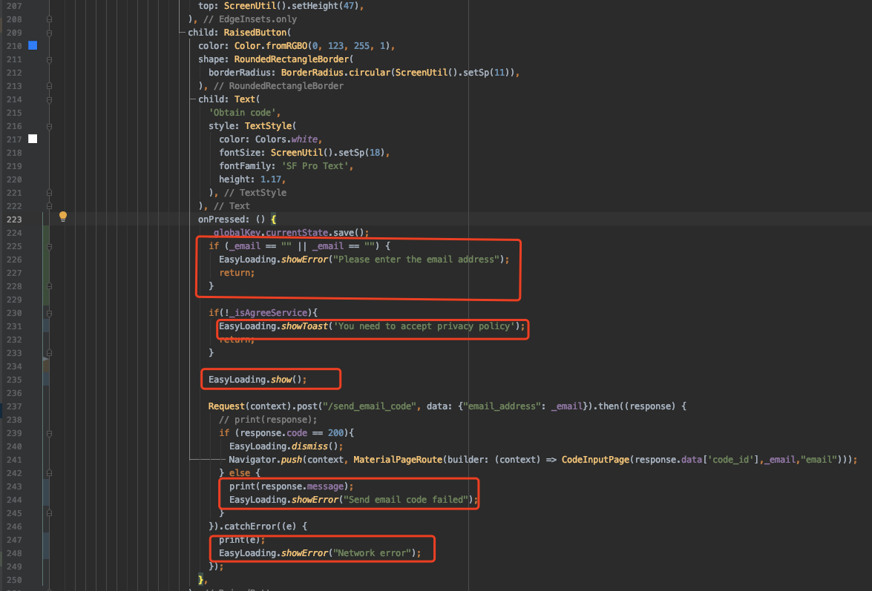Collapse the RaisedButton fold on line 209
The width and height of the screenshot is (872, 591).
(x=49, y=32)
